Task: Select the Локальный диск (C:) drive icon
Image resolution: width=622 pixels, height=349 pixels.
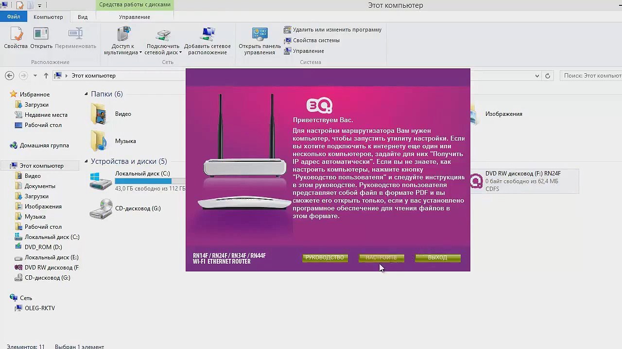Action: coord(101,181)
